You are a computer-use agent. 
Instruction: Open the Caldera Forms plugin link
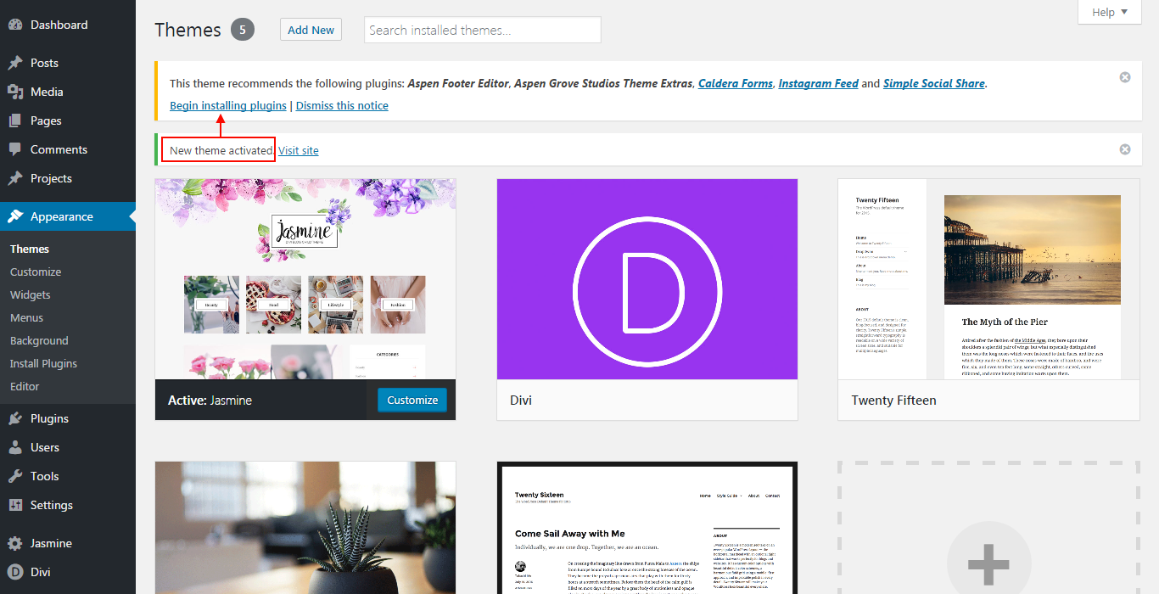[736, 83]
